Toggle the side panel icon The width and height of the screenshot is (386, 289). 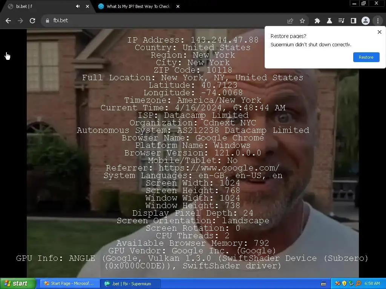(x=354, y=21)
